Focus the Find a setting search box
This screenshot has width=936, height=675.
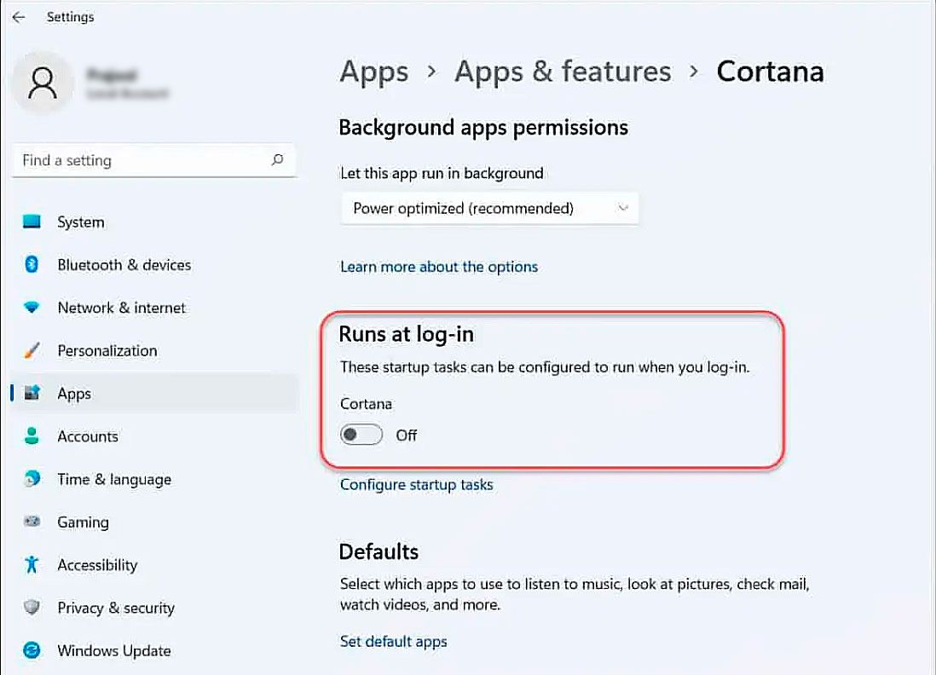(x=153, y=160)
